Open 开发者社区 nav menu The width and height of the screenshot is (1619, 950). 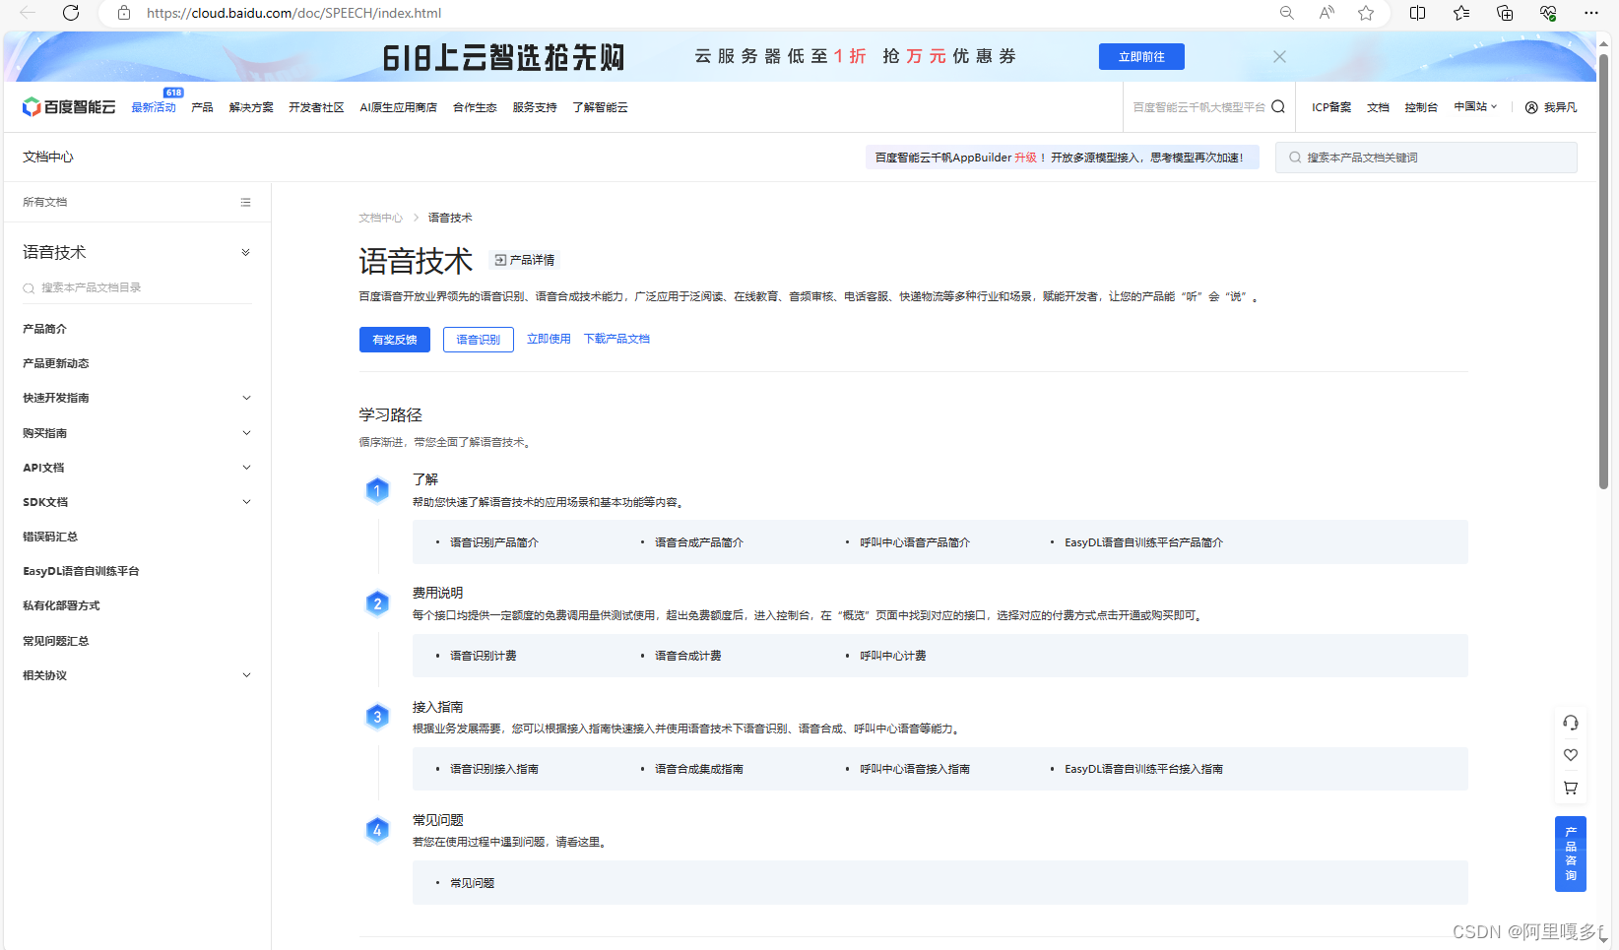pyautogui.click(x=316, y=107)
